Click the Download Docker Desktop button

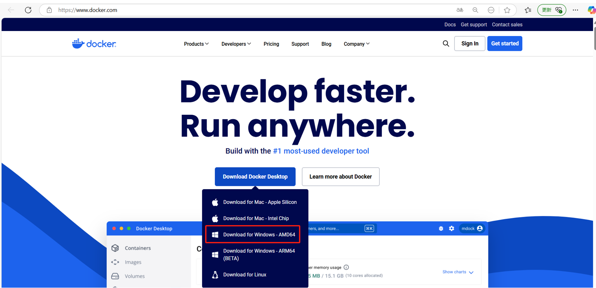tap(255, 176)
